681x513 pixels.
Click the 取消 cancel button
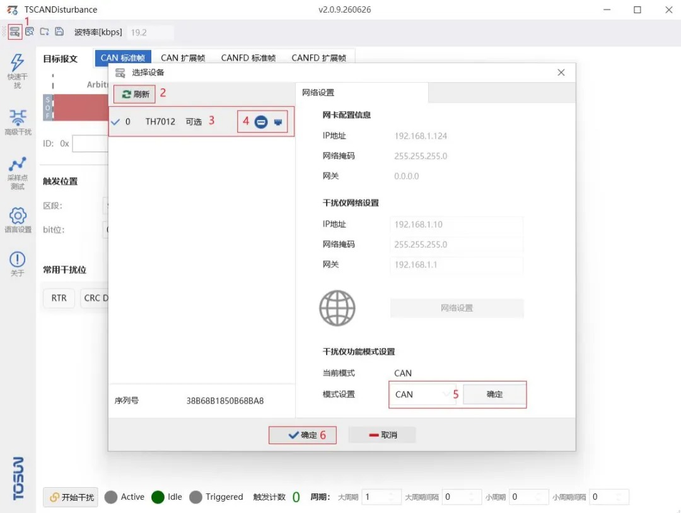click(382, 435)
